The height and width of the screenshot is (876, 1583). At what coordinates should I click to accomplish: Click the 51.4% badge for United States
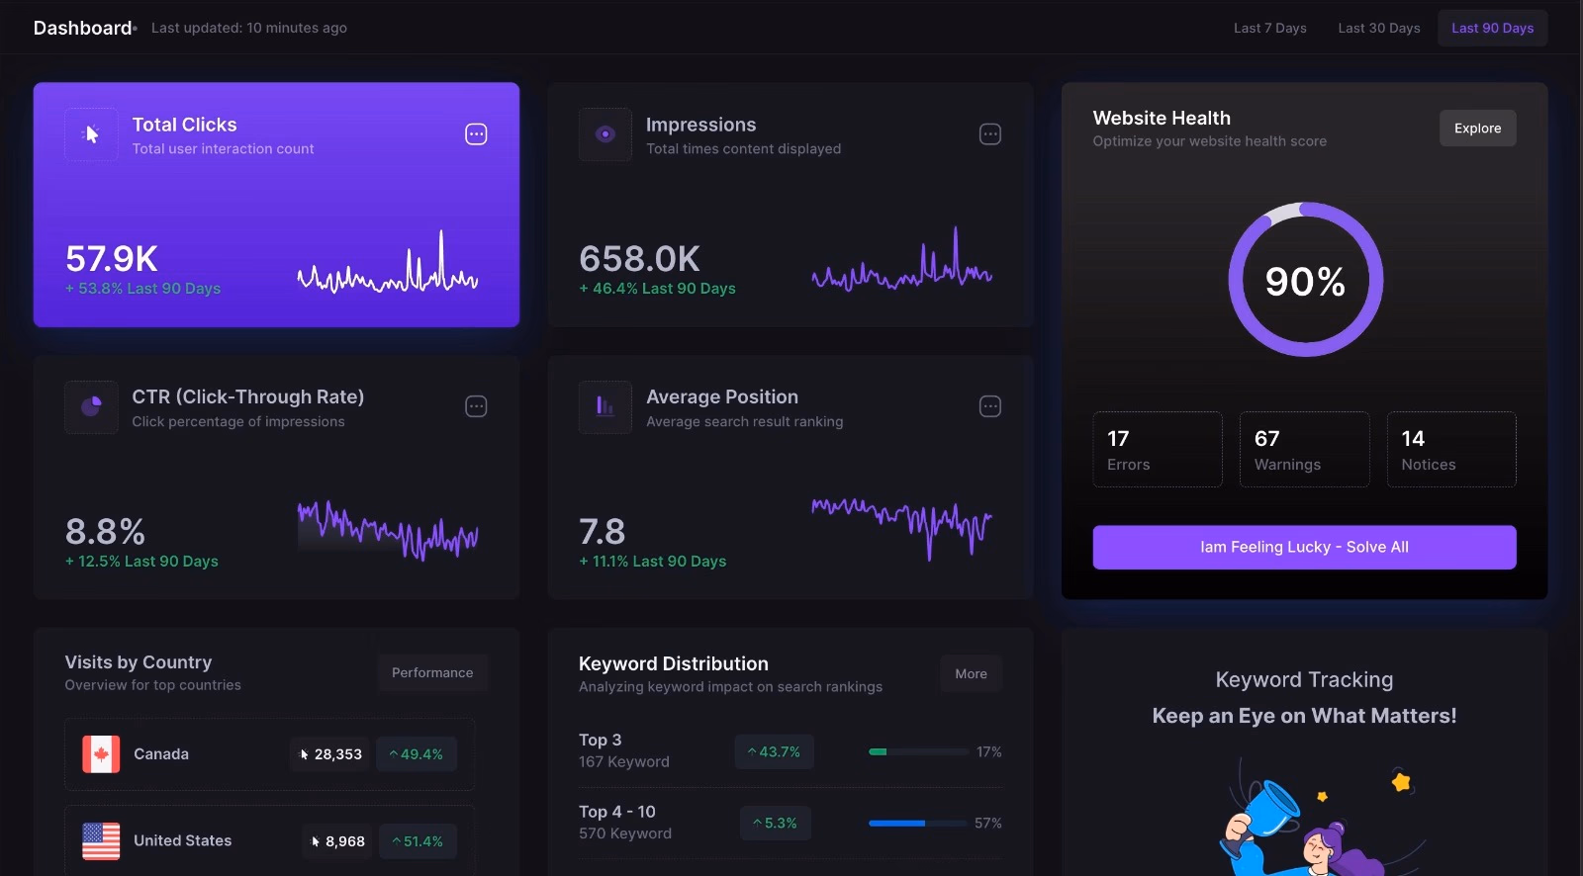(418, 841)
